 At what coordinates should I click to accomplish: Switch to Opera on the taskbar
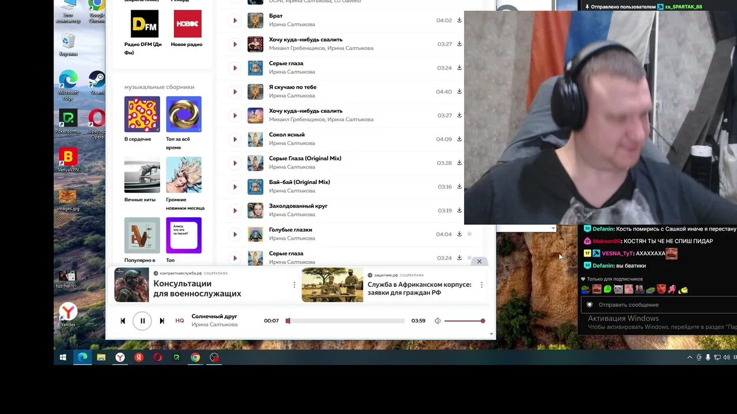tap(158, 358)
